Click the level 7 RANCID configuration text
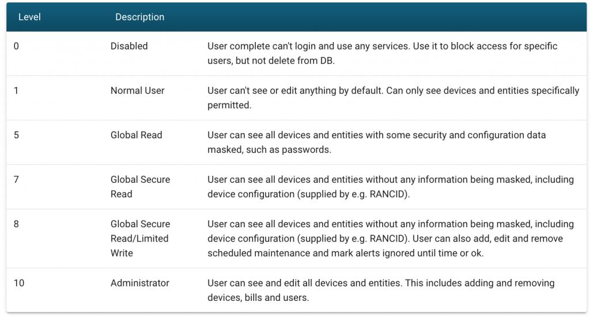The height and width of the screenshot is (317, 590). (390, 187)
